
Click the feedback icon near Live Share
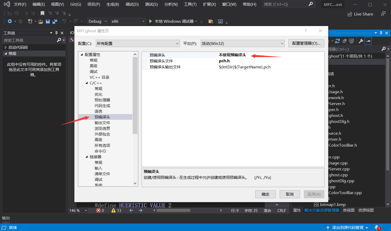[x=383, y=14]
